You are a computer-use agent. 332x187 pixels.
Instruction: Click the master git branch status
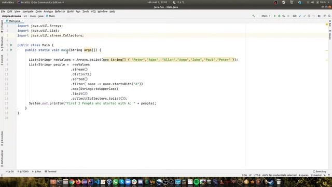[x=316, y=176]
